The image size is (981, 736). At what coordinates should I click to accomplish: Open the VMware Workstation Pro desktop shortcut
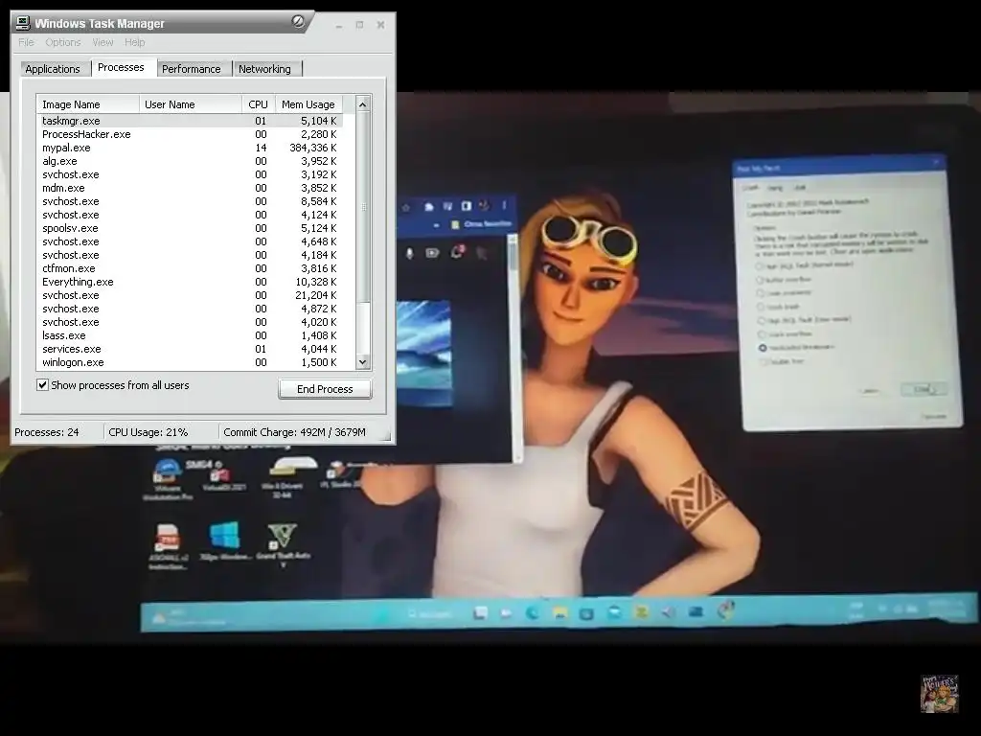tap(167, 479)
